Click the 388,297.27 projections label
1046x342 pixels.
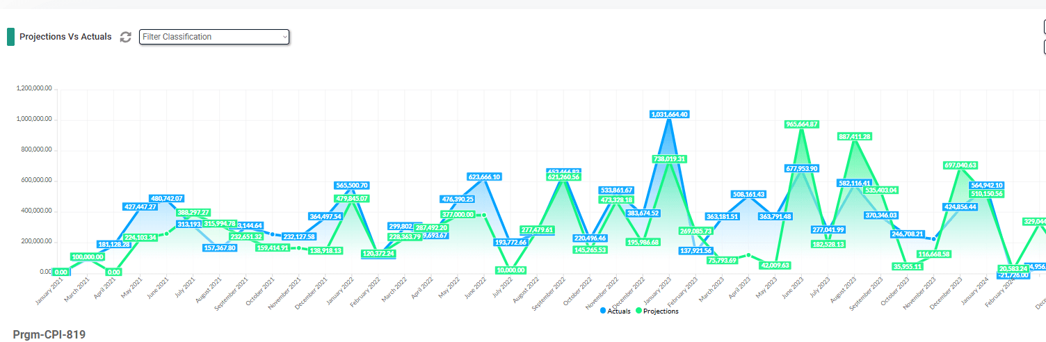point(193,213)
